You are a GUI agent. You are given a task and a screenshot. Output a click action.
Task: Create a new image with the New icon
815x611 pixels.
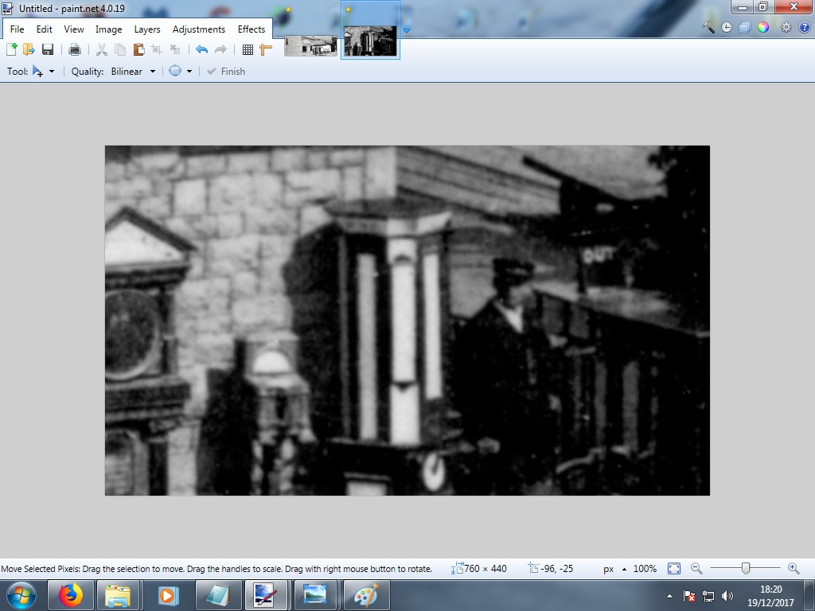(12, 49)
